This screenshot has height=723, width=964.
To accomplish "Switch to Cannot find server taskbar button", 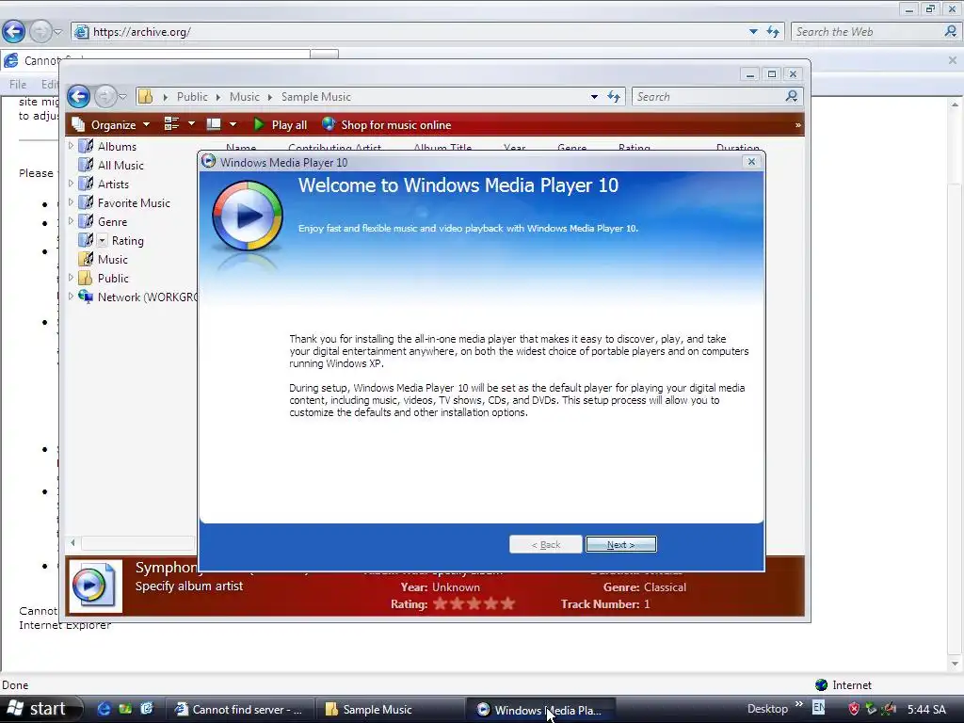I will tap(240, 710).
